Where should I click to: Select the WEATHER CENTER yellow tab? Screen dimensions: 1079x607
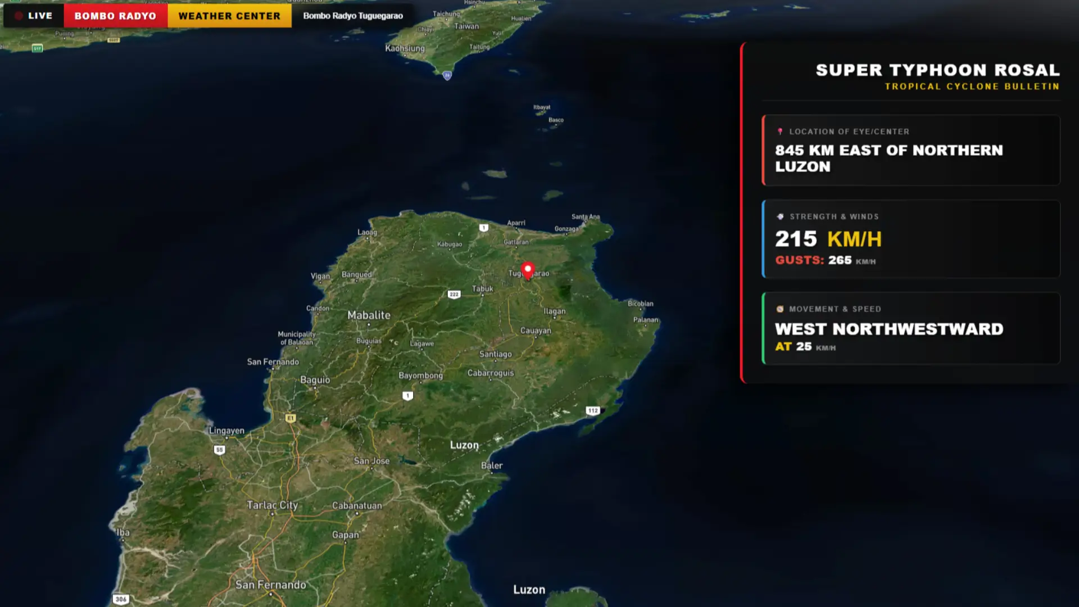coord(229,16)
